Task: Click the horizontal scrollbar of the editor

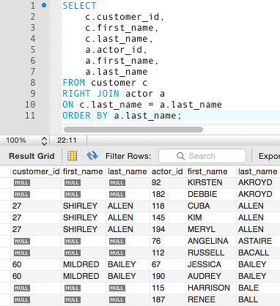Action: (x=133, y=130)
